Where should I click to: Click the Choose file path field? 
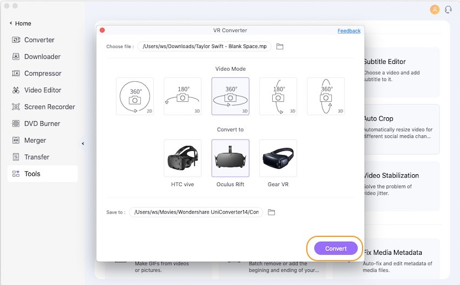click(204, 47)
